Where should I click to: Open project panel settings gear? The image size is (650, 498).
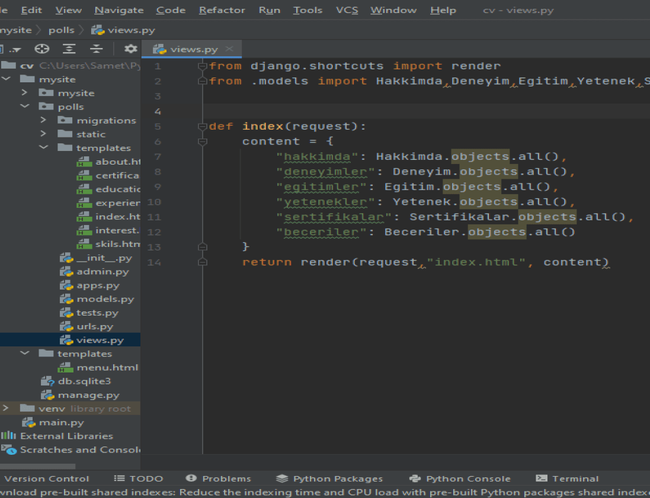[130, 49]
